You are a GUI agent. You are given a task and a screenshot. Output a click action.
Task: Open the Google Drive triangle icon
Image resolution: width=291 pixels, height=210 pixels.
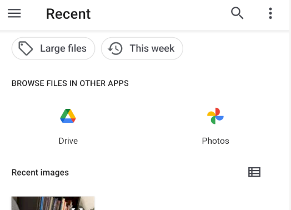(68, 116)
